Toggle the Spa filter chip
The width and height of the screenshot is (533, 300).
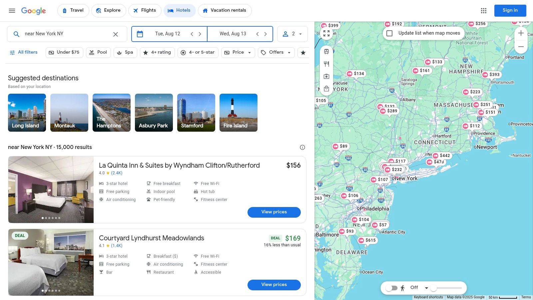[x=125, y=52]
